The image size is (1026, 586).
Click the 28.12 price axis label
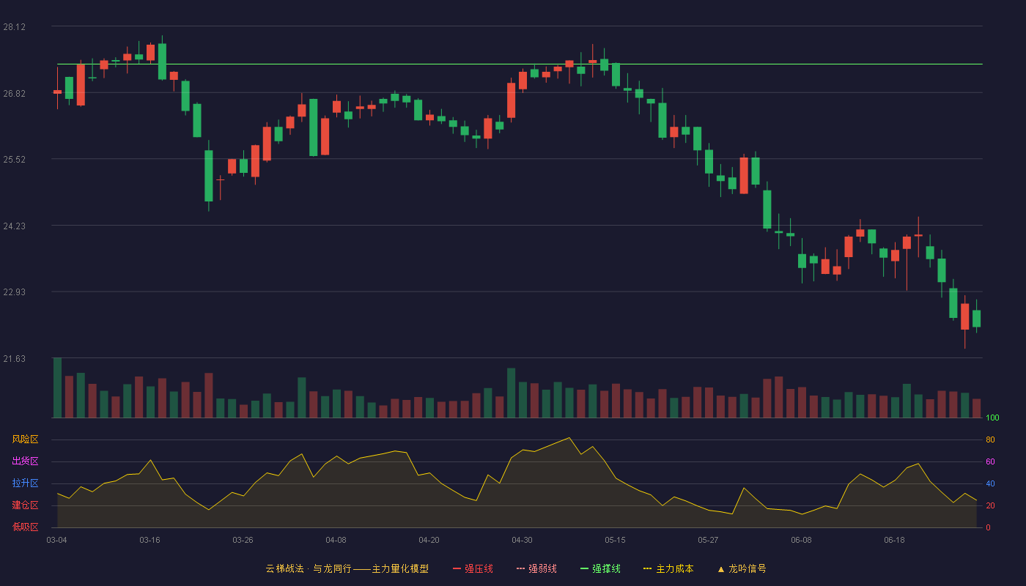tap(15, 27)
